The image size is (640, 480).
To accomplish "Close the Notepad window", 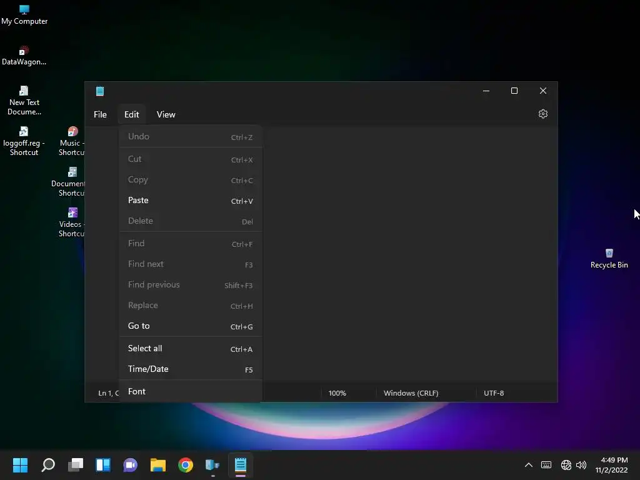I will tap(543, 91).
